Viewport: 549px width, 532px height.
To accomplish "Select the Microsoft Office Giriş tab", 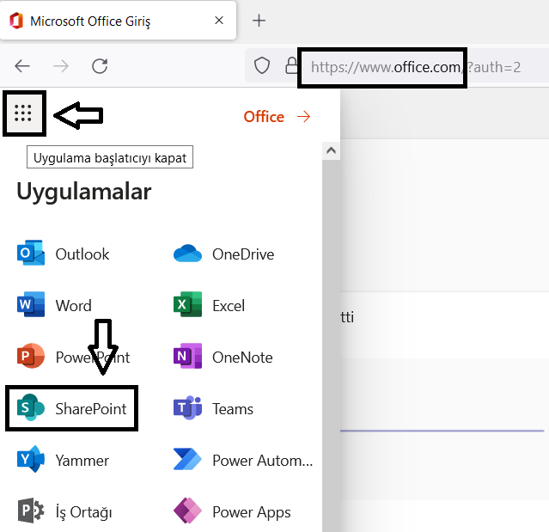I will coord(119,21).
